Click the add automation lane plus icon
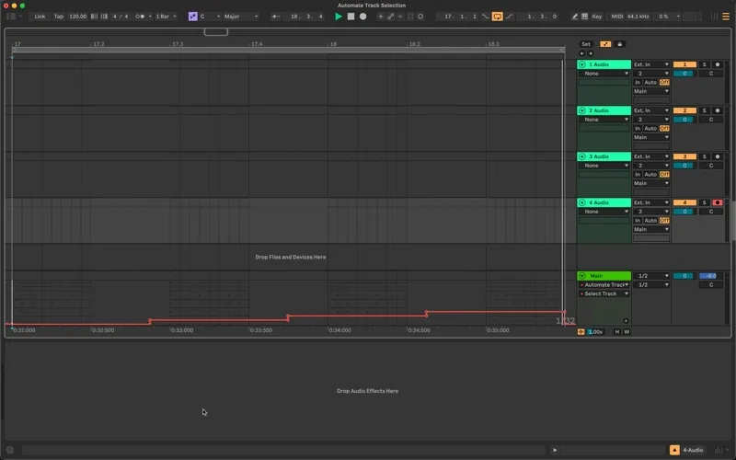 626,321
